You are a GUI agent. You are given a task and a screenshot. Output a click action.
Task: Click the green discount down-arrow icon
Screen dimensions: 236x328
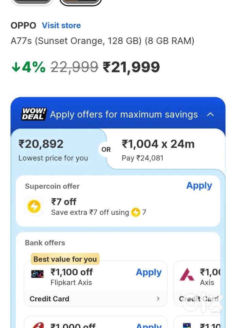(x=16, y=67)
